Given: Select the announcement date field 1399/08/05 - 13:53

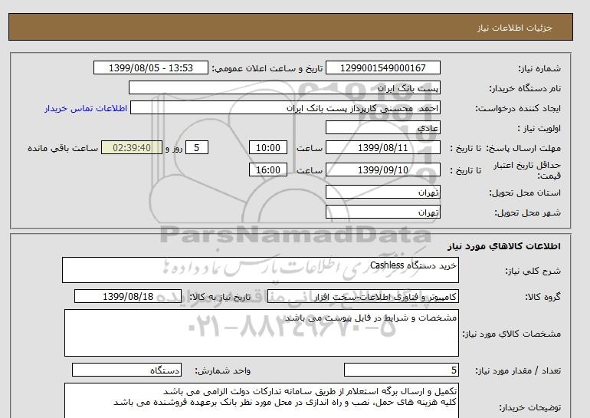Looking at the screenshot, I should pyautogui.click(x=150, y=68).
